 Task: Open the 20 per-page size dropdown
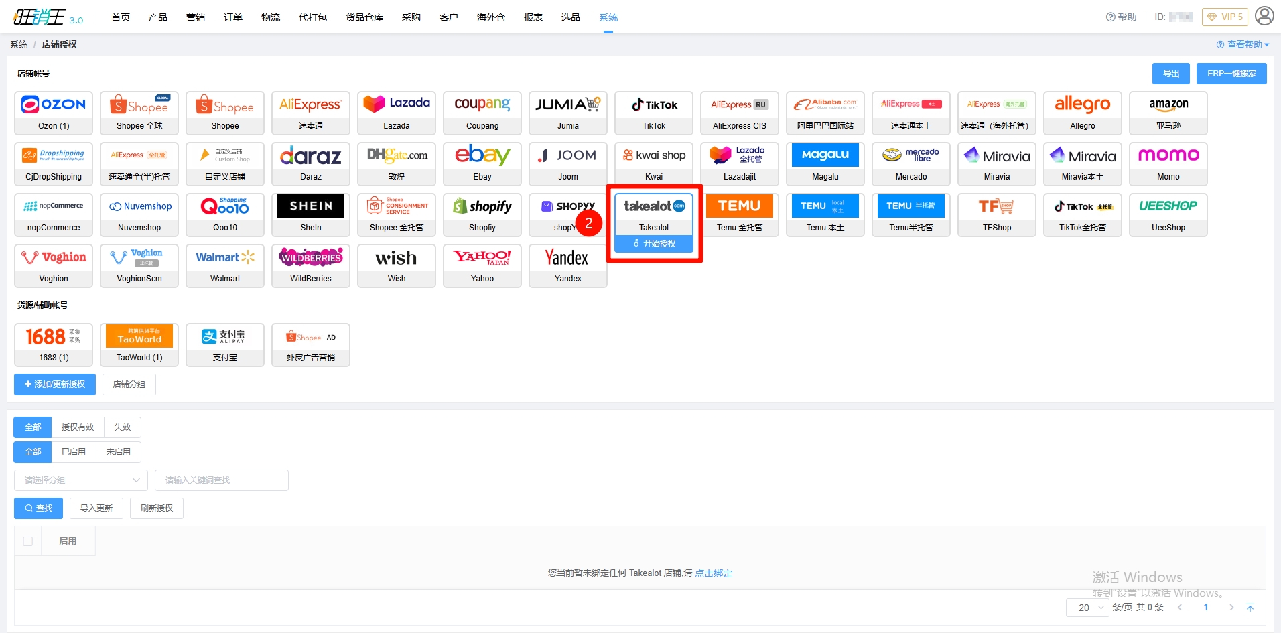click(x=1088, y=608)
